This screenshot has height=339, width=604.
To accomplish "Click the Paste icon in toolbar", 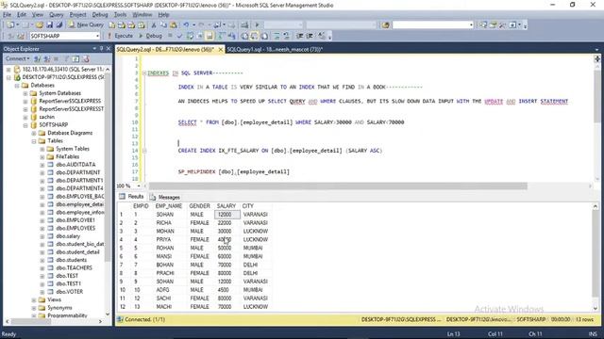I will 174,25.
